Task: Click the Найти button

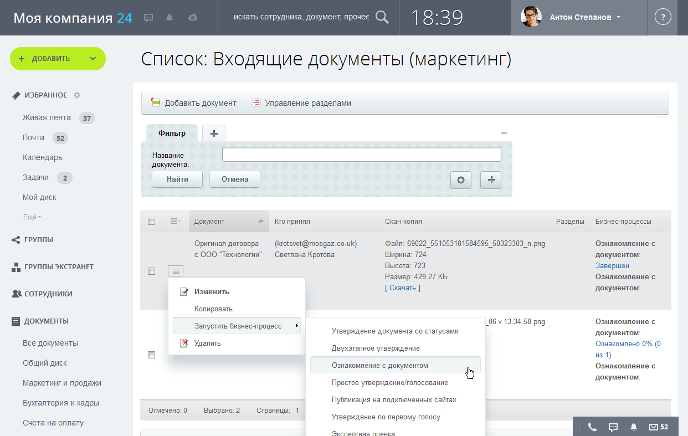Action: (177, 179)
